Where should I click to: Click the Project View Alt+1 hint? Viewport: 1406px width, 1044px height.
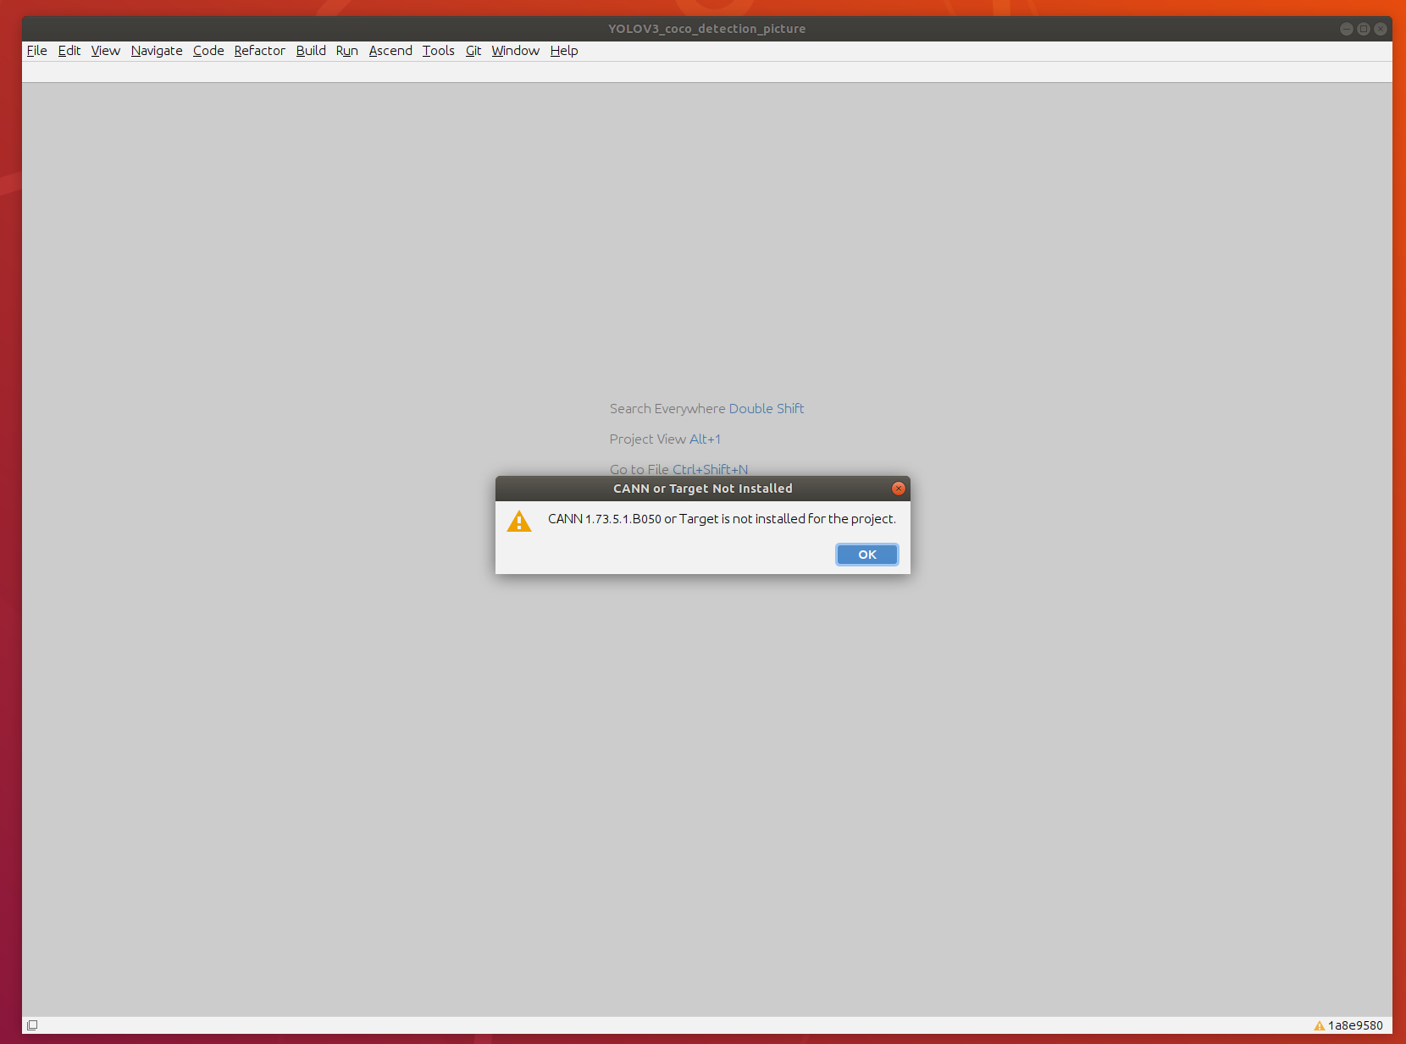[665, 439]
